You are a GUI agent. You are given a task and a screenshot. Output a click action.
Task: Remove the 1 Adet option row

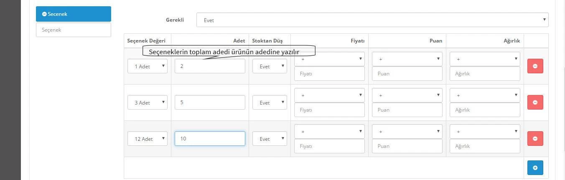tap(535, 66)
